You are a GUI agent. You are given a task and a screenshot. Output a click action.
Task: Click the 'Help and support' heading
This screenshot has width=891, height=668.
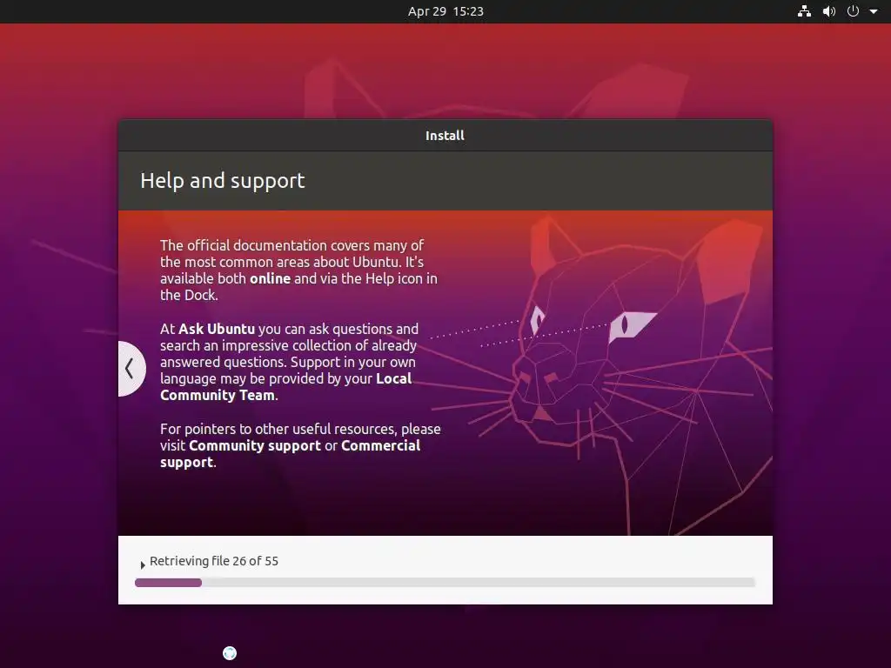(222, 181)
